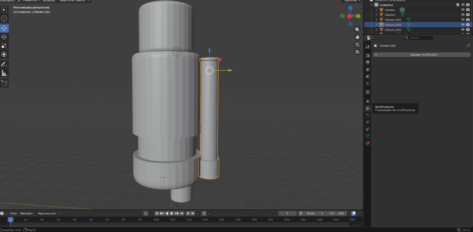Click the Add Cube tool icon
The height and width of the screenshot is (232, 473).
(x=4, y=83)
